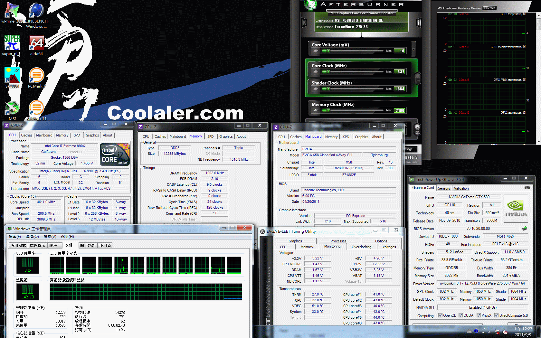Open Options tab in EVGA E-LEET

381,241
